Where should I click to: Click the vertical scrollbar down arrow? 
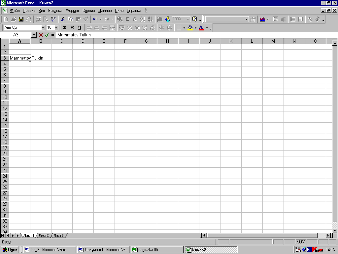335,230
